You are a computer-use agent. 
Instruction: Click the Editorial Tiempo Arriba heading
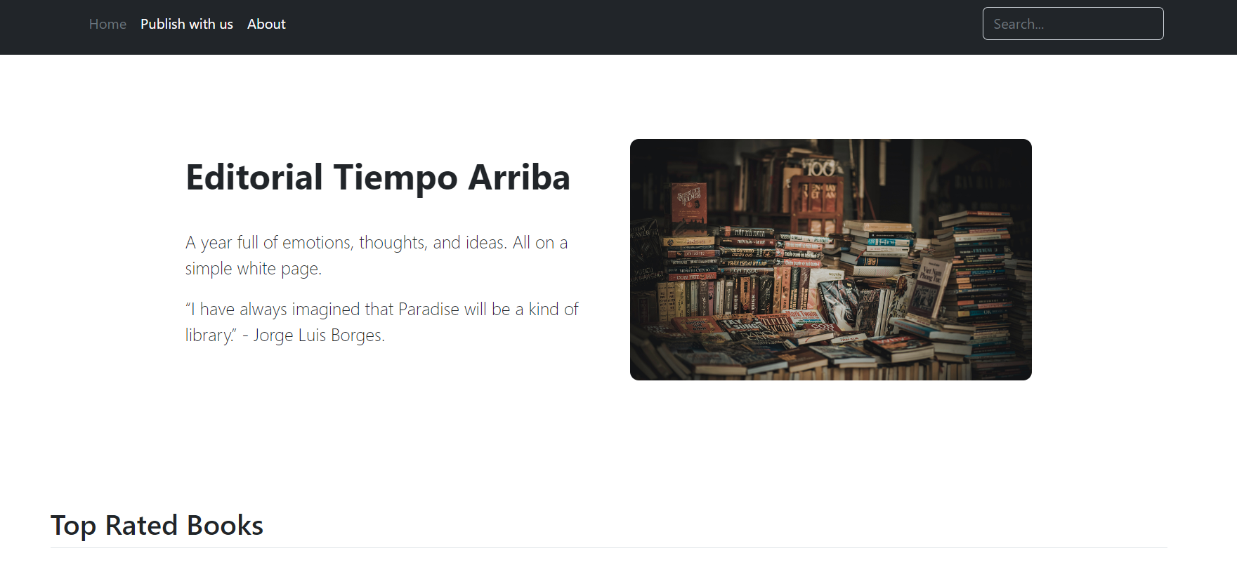point(378,177)
